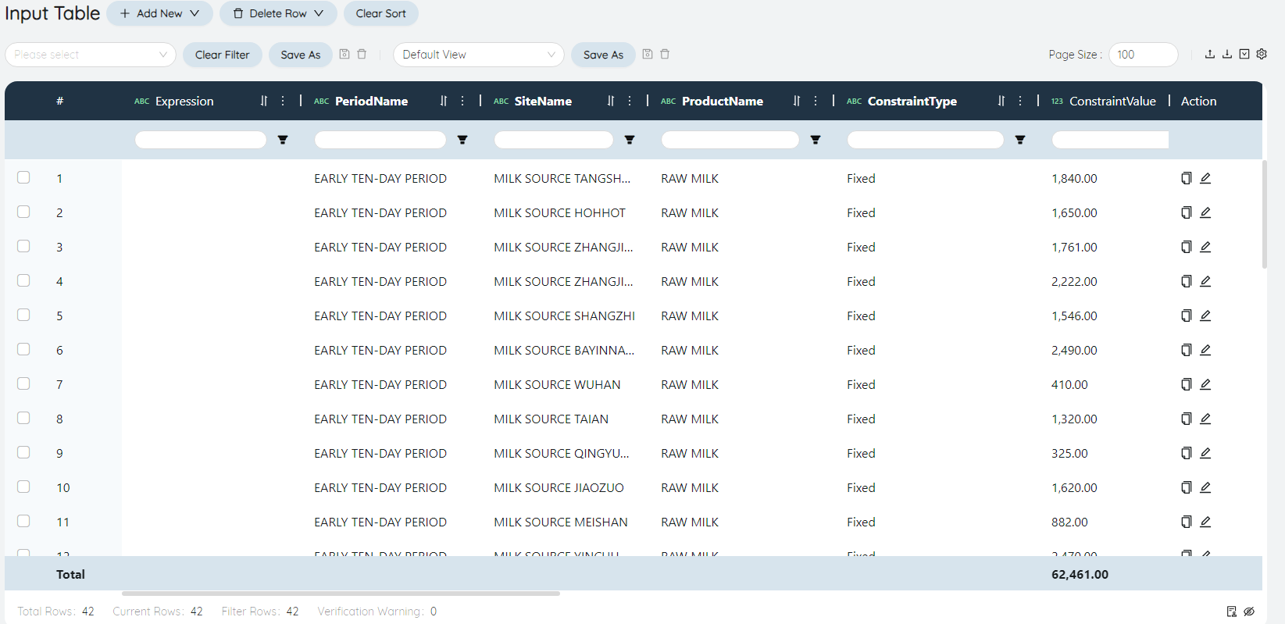
Task: Open the PeriodName column filter funnel
Action: tap(462, 140)
